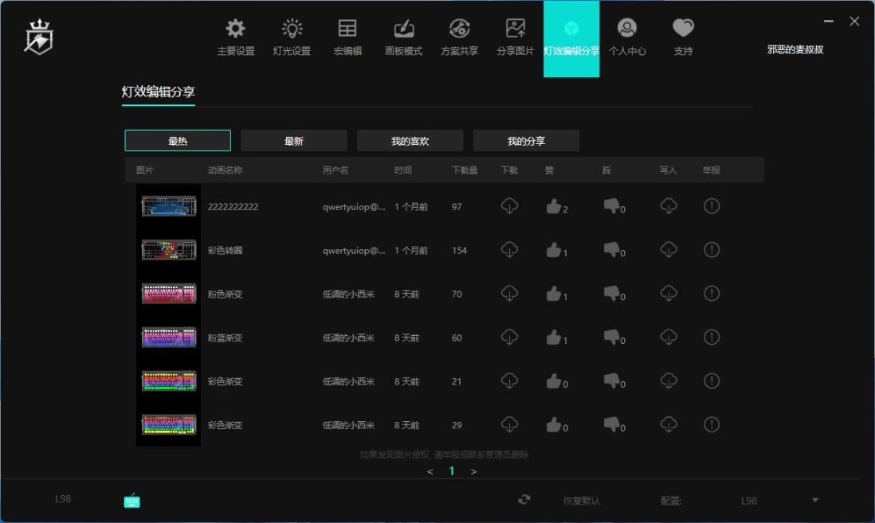
Task: Write 粉蓝渐变 effect to keyboard
Action: point(669,338)
